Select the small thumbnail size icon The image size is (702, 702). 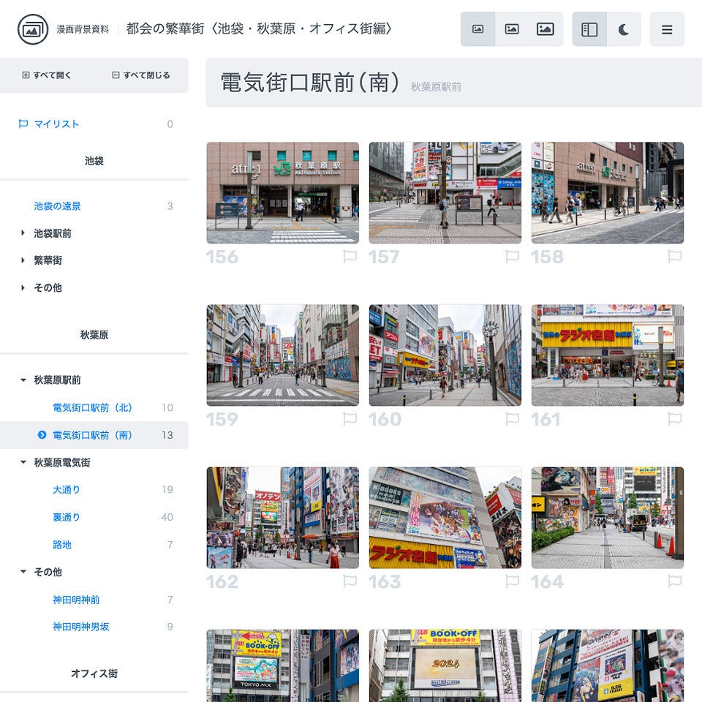[476, 29]
